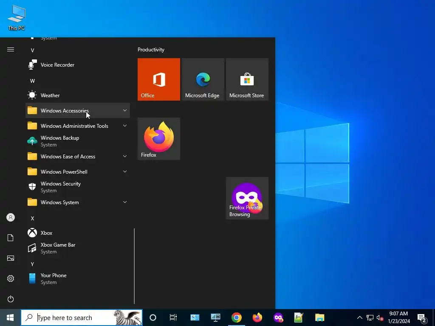Screen dimensions: 435x326
Task: Expand the Windows Accessories folder chevron
Action: (x=125, y=110)
